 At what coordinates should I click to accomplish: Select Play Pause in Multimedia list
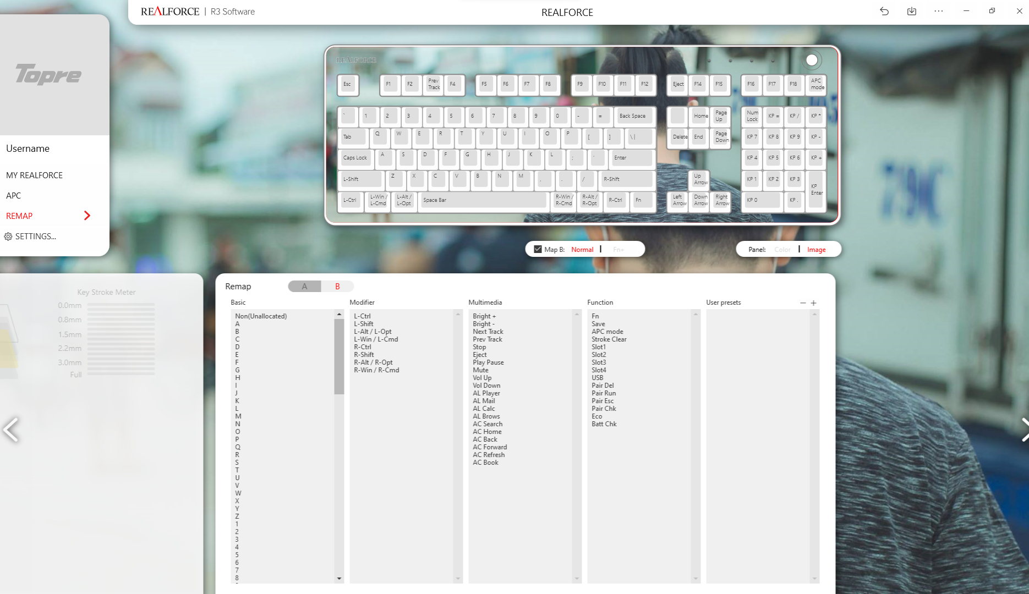pyautogui.click(x=488, y=362)
